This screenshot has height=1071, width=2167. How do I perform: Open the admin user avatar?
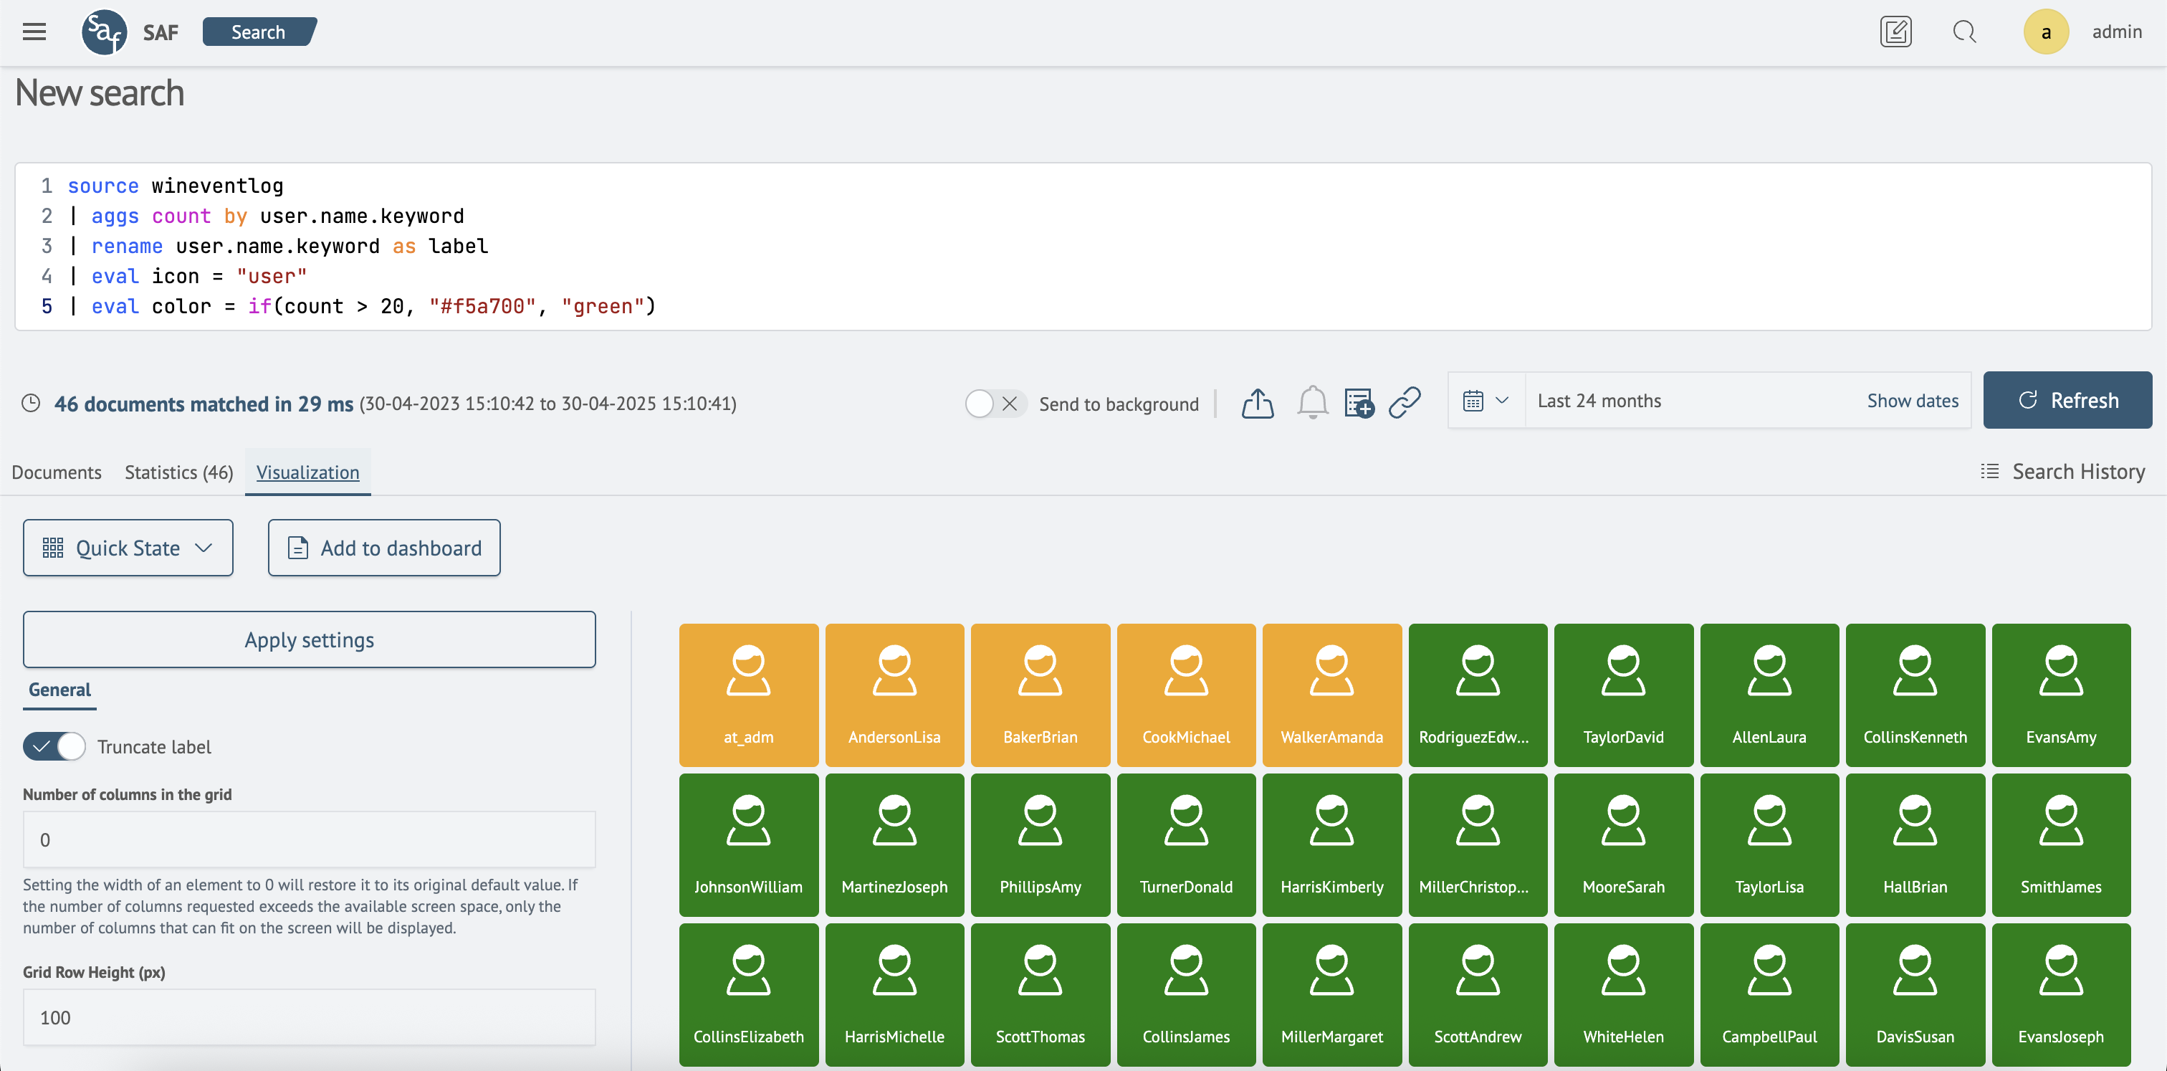2046,32
